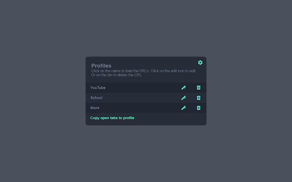Screen dimensions: 292x182
Task: Click the pencil icon for School
Action: 183,98
